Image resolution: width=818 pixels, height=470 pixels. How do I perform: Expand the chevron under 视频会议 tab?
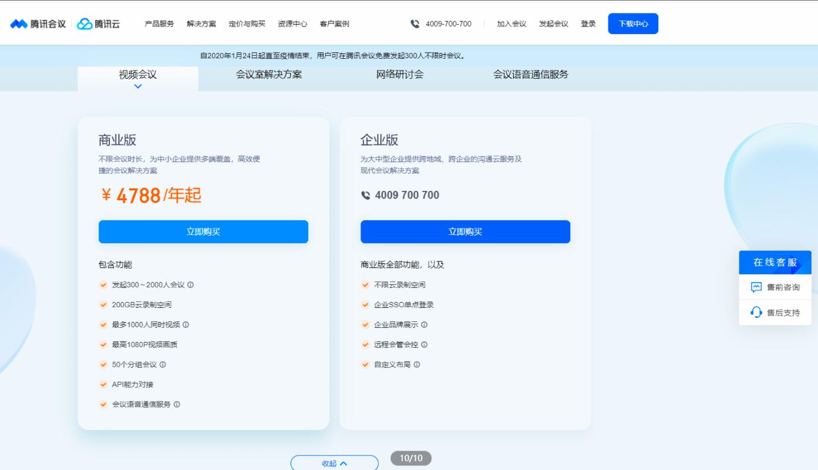139,86
